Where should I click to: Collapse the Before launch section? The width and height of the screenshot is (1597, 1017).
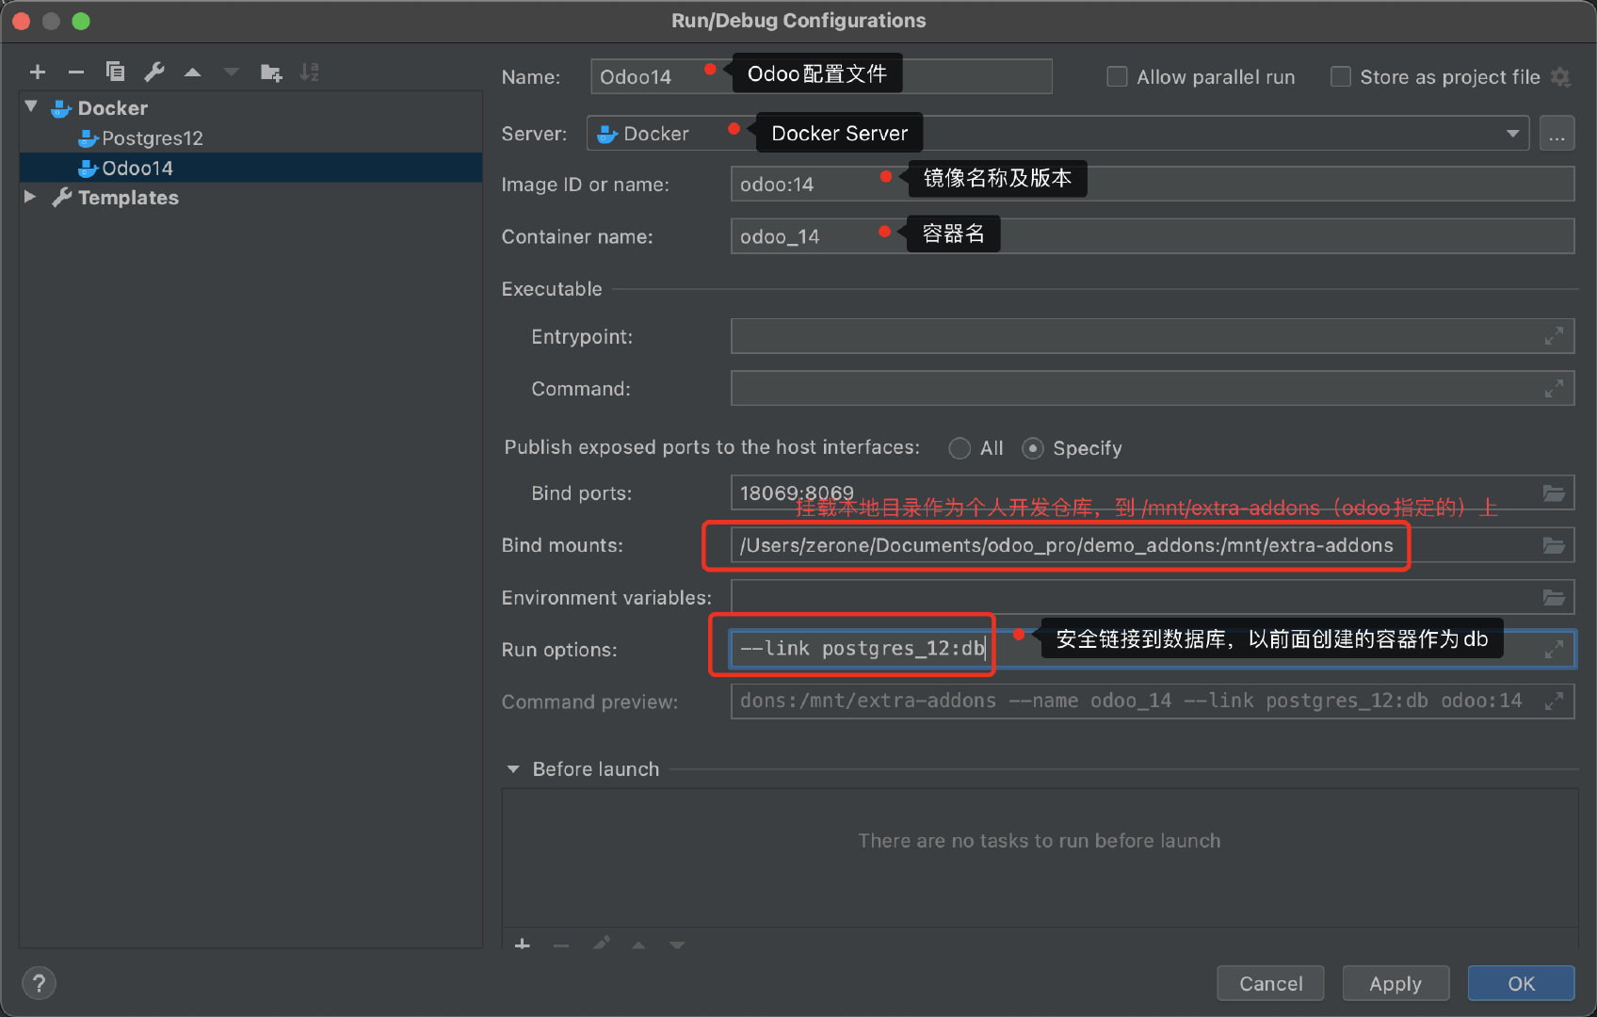tap(513, 769)
